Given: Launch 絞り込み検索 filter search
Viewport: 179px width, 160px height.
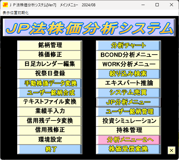Looking at the screenshot, I should click(x=128, y=74).
